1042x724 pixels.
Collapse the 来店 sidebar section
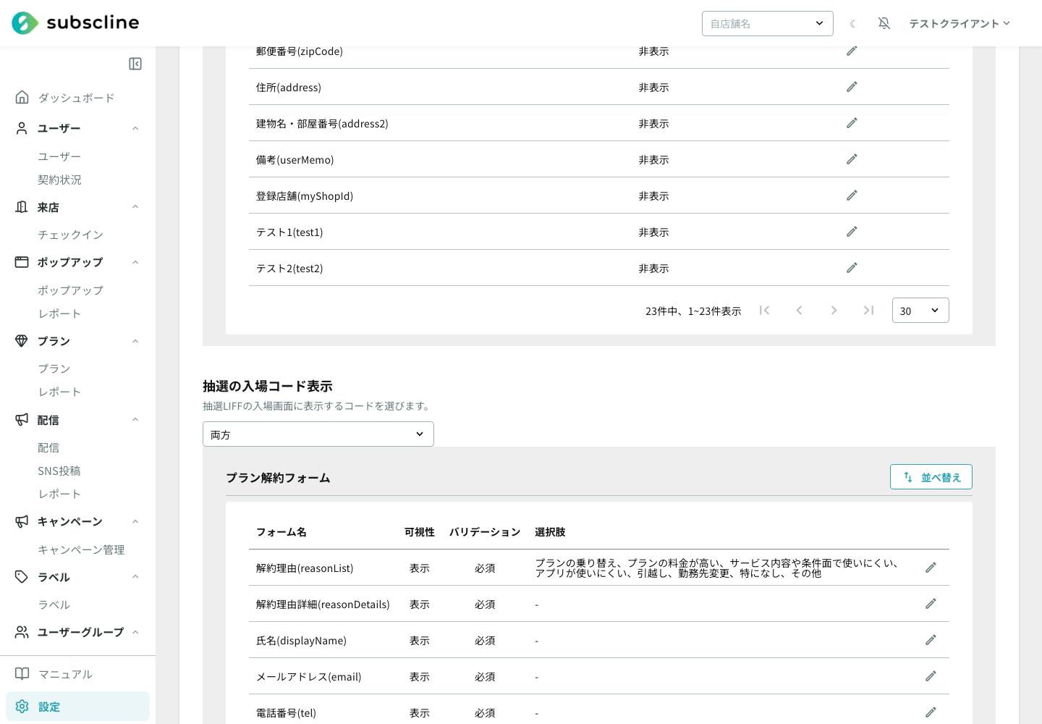(135, 207)
